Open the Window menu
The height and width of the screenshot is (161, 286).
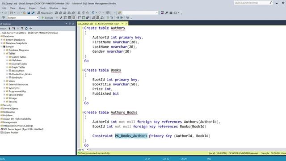[54, 8]
